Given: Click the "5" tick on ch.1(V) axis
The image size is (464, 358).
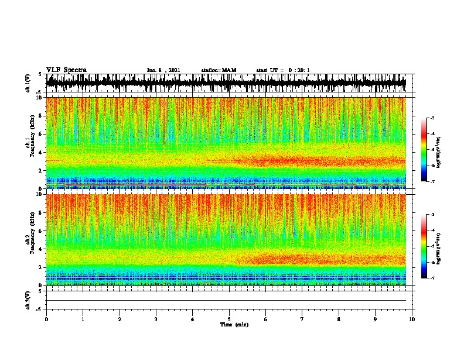Looking at the screenshot, I should coord(40,74).
